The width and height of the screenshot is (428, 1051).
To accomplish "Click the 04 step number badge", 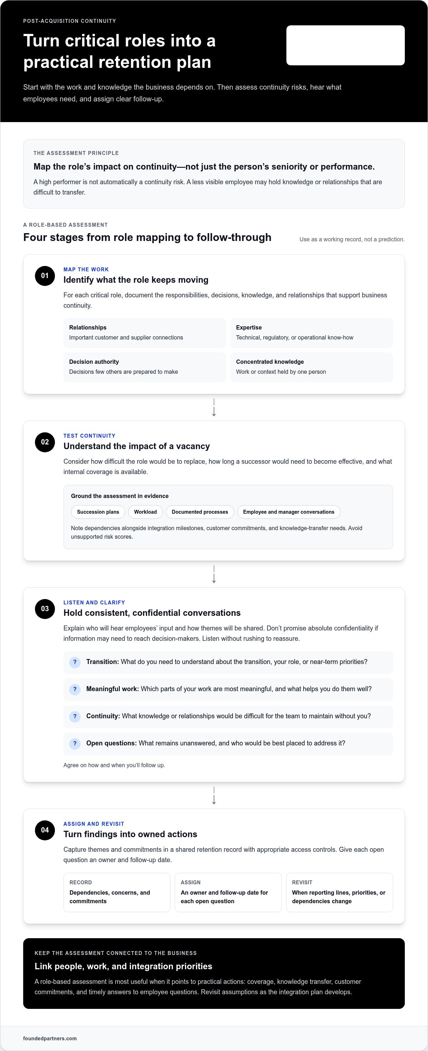I will pos(45,830).
